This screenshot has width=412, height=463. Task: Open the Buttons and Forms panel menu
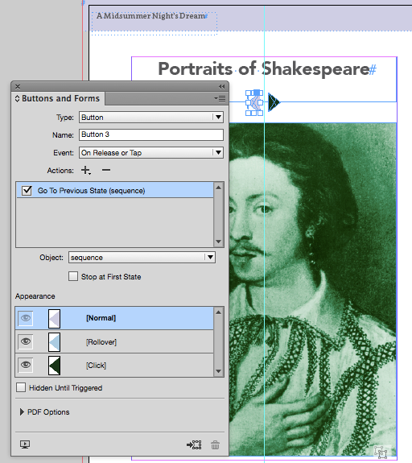pyautogui.click(x=220, y=98)
